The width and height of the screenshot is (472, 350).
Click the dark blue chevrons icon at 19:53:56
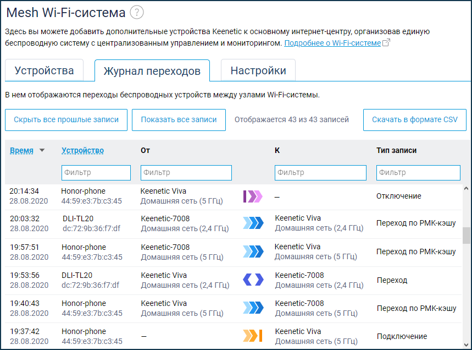(253, 280)
